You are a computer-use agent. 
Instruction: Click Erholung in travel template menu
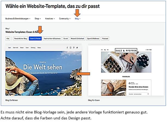point(33,48)
